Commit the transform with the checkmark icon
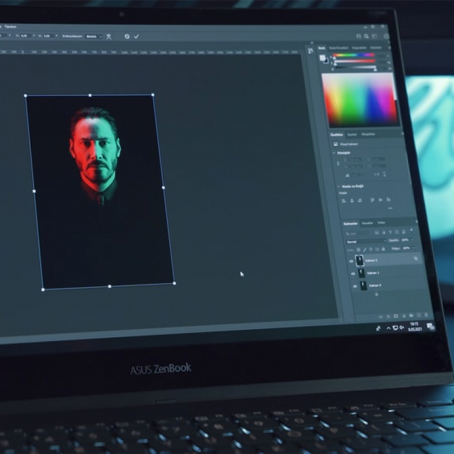Viewport: 454px width, 454px height. 137,36
